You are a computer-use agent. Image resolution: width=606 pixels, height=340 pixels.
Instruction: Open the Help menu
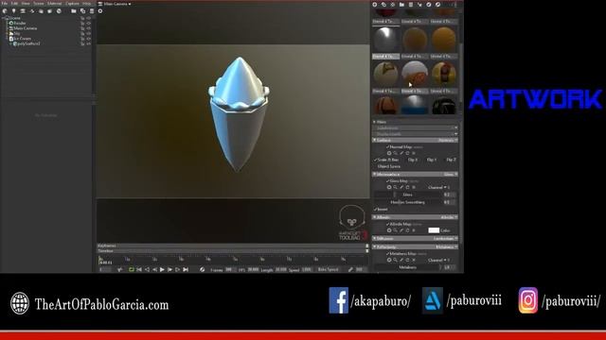click(x=86, y=4)
